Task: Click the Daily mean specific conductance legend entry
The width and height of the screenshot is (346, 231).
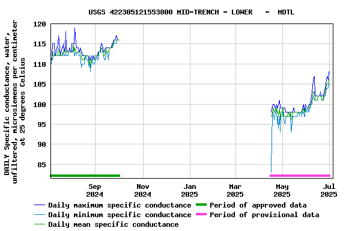Action: 106,224
